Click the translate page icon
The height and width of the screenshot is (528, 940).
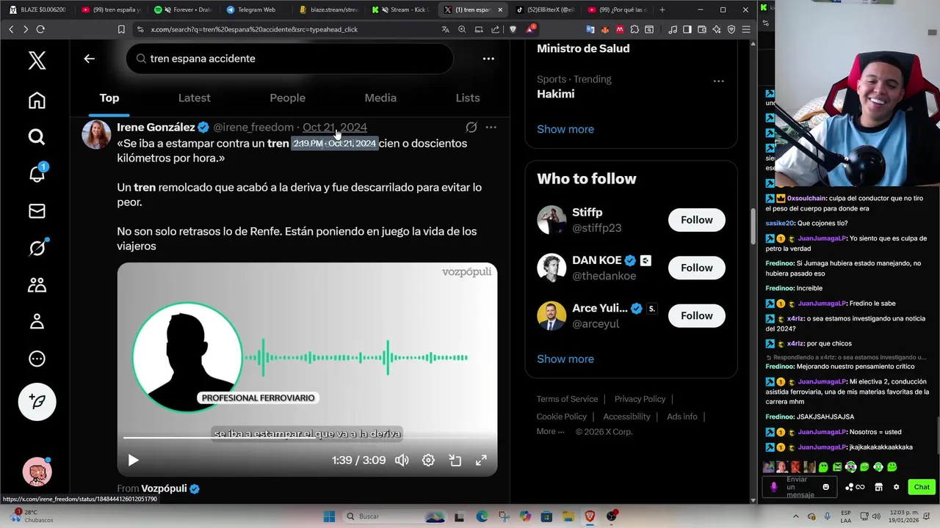[x=445, y=29]
